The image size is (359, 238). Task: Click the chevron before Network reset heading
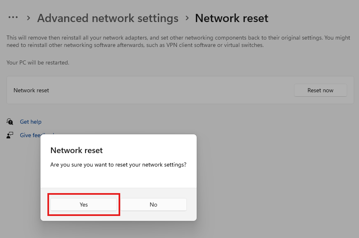click(x=187, y=18)
